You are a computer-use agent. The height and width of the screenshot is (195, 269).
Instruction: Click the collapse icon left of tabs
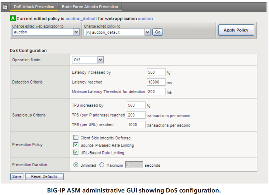[5, 7]
